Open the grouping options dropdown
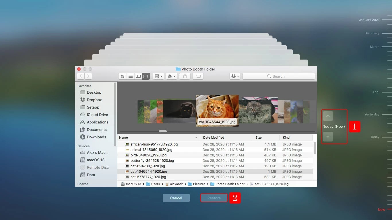The height and width of the screenshot is (220, 392). pyautogui.click(x=158, y=76)
